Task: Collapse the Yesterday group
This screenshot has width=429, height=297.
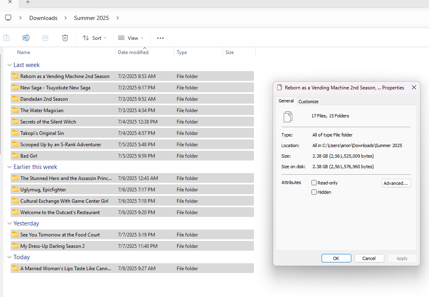Action: pyautogui.click(x=9, y=223)
